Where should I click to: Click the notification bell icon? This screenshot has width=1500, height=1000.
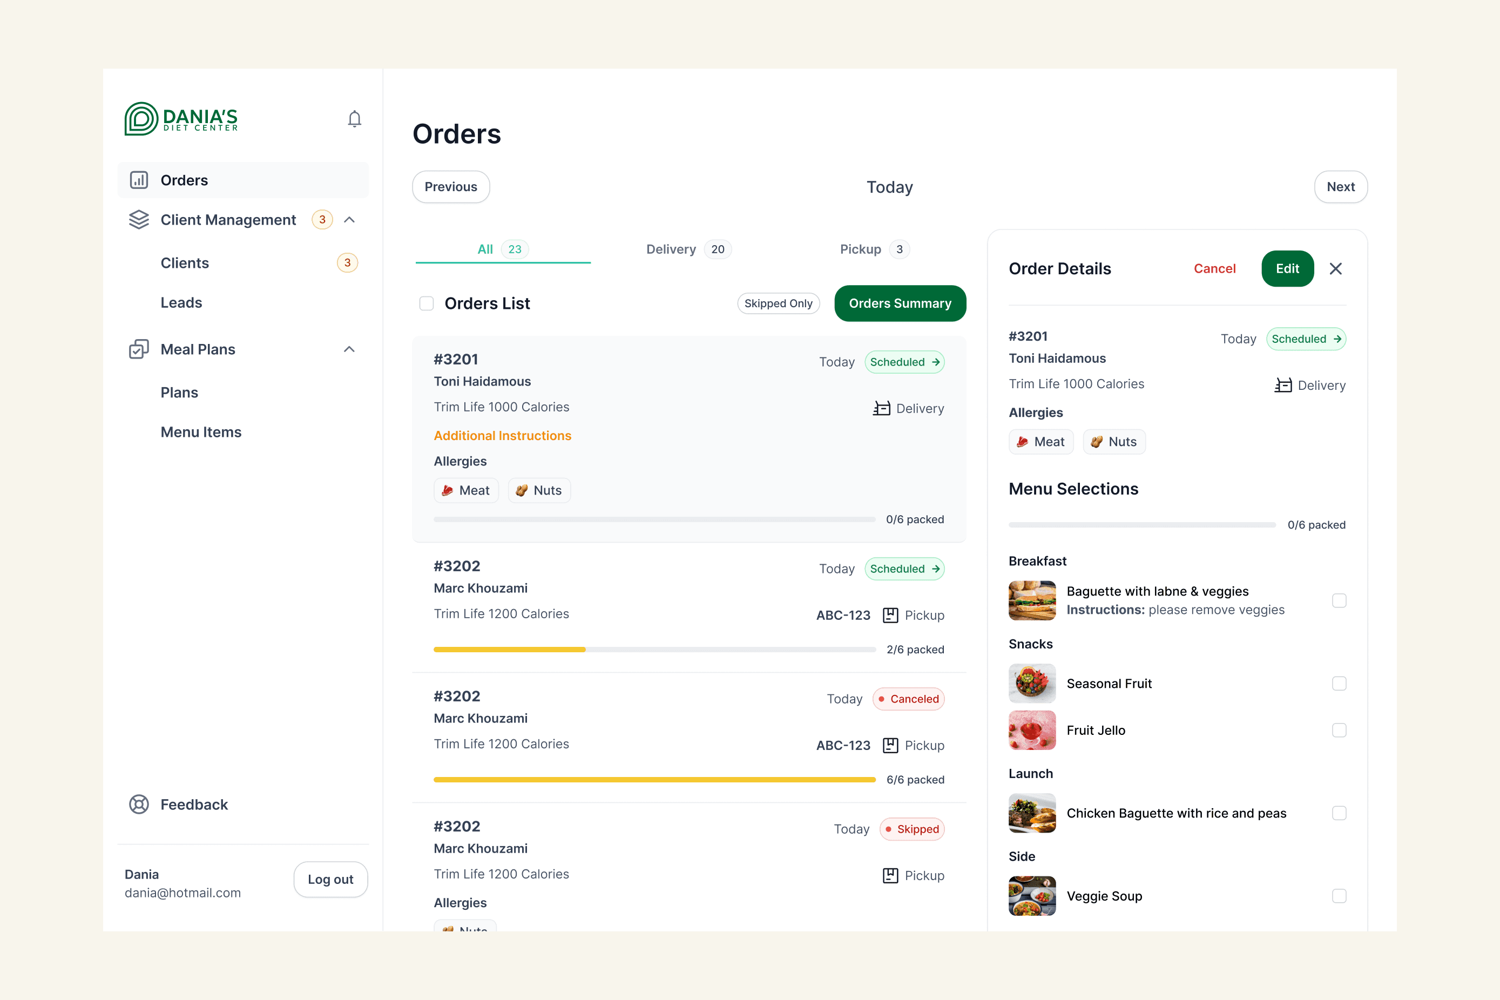click(355, 119)
